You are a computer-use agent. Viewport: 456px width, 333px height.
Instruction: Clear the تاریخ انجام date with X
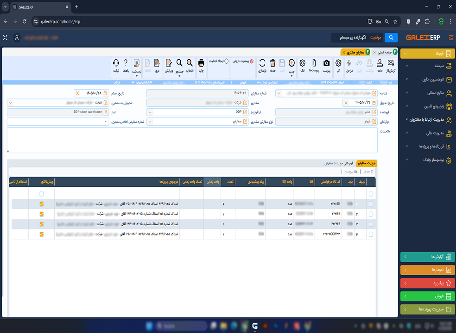coord(77,93)
